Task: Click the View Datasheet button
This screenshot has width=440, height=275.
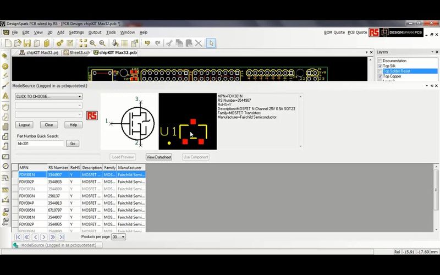Action: [x=159, y=157]
